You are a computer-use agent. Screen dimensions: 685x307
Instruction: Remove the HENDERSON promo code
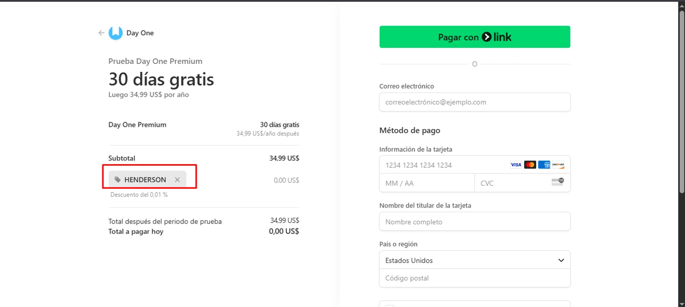pyautogui.click(x=177, y=180)
